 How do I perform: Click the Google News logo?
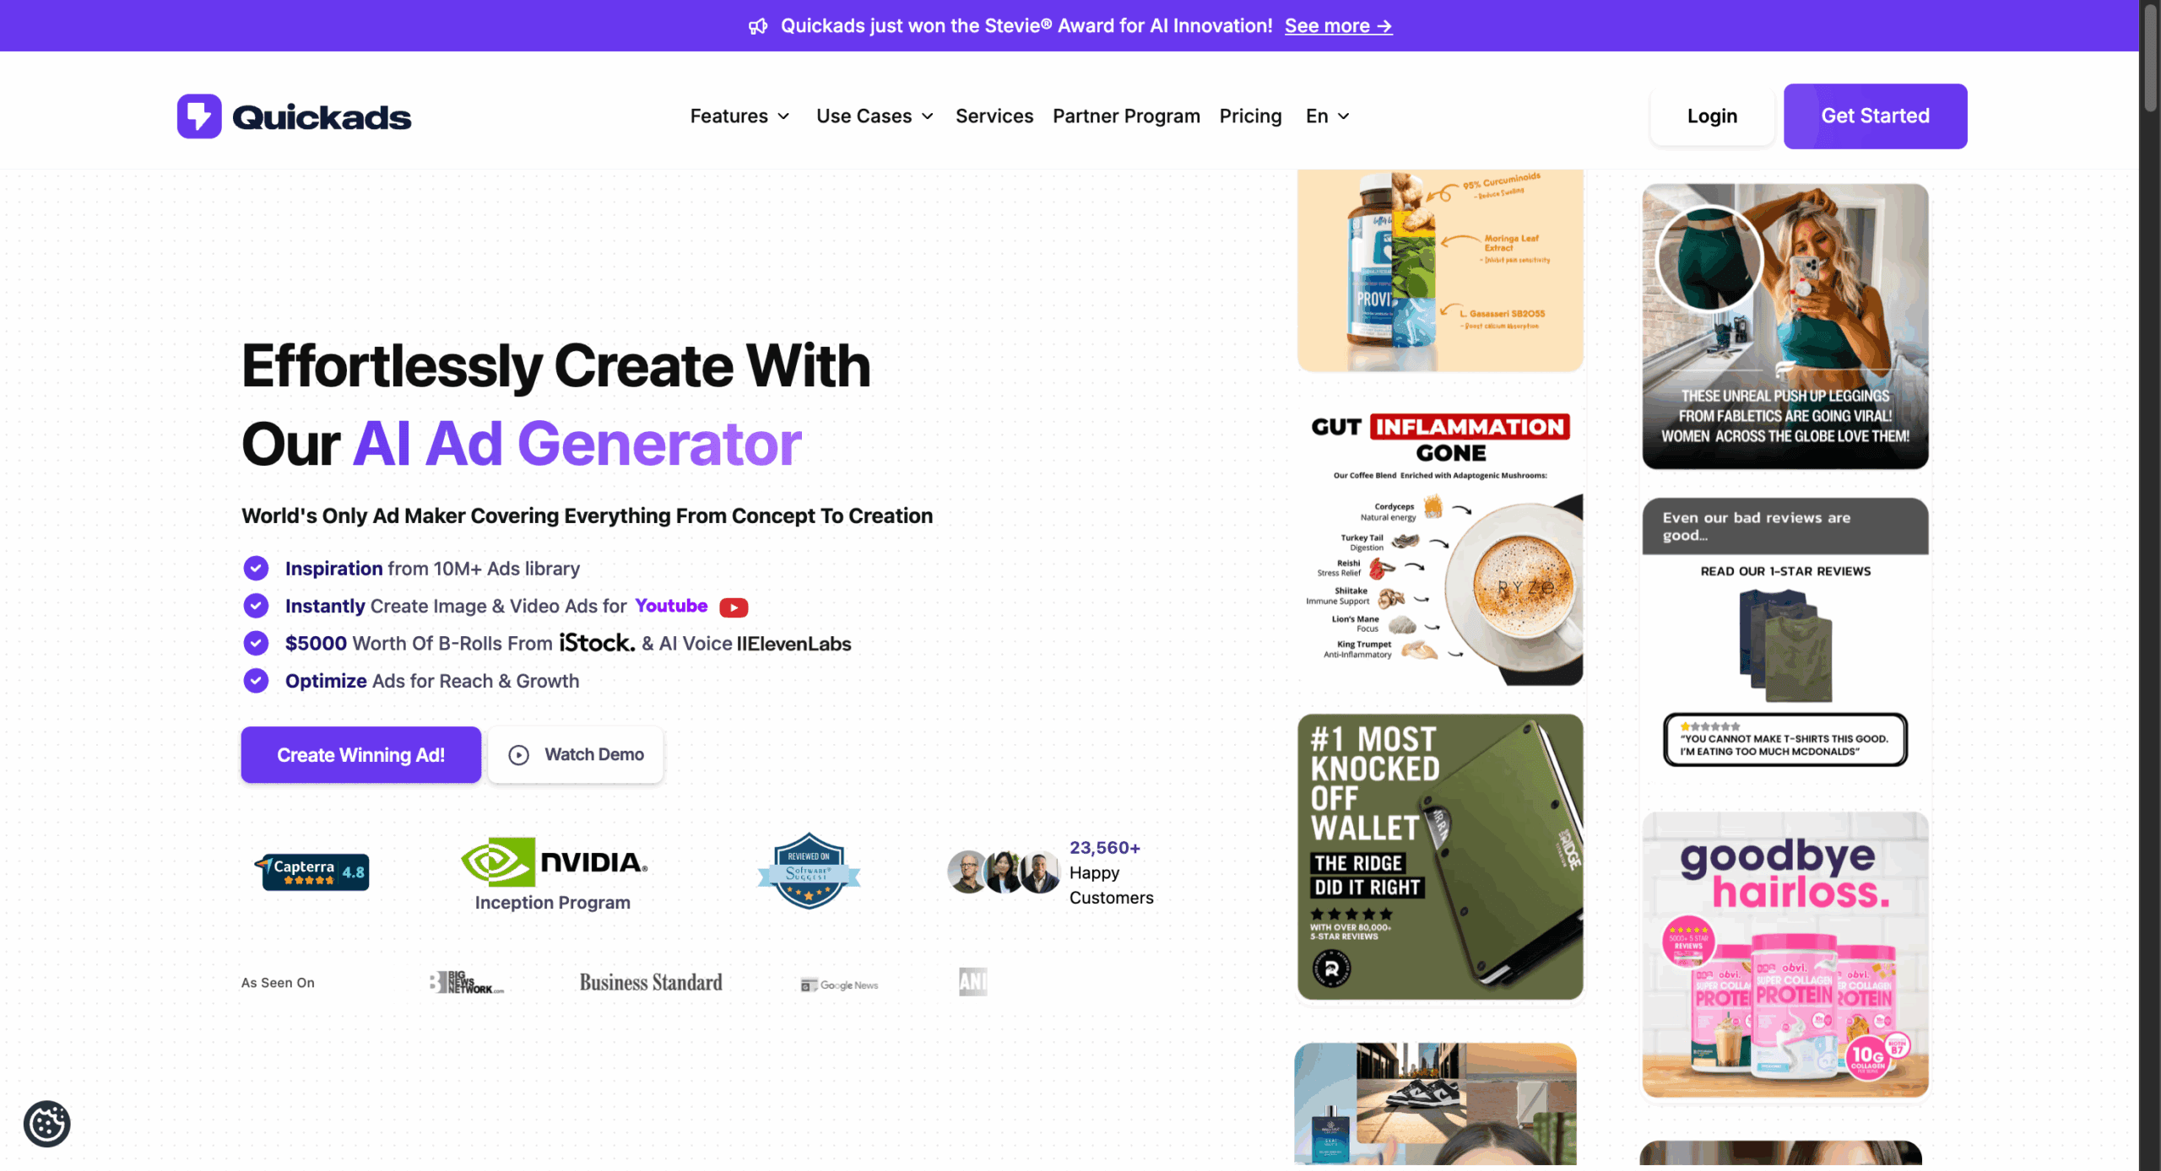coord(839,985)
